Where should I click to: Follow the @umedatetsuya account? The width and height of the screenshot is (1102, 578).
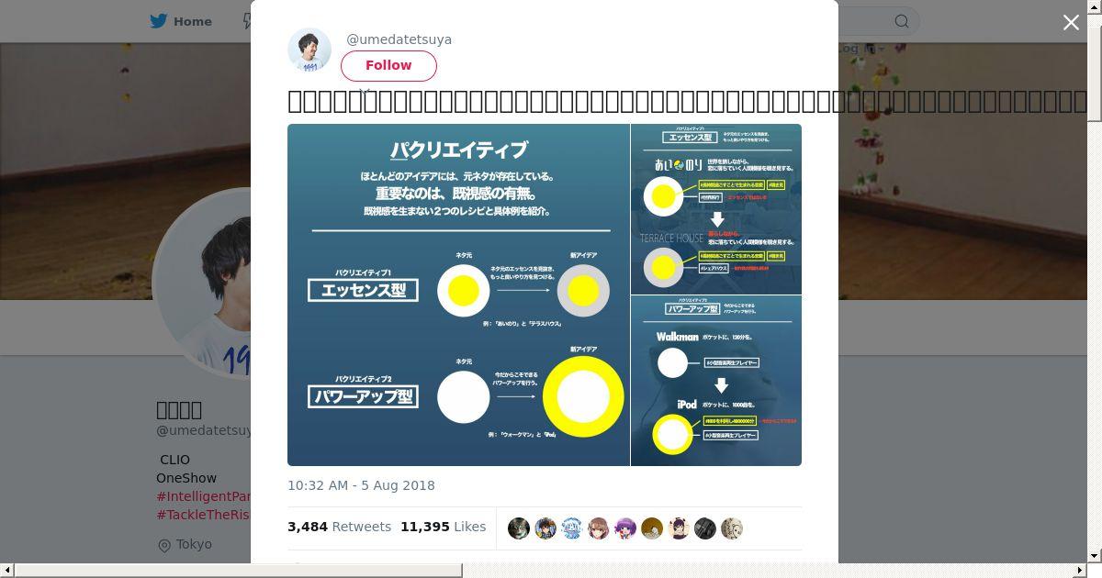click(x=388, y=65)
